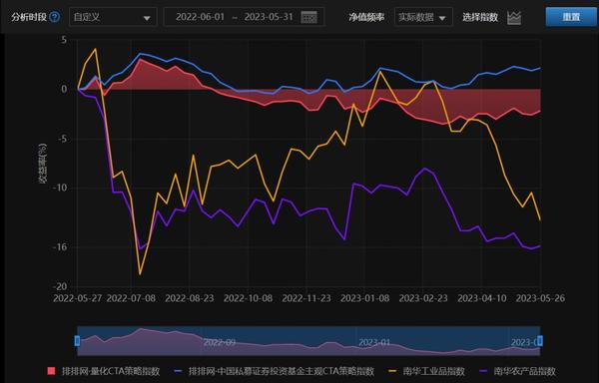This screenshot has height=383, width=599.
Task: Click the 选择指数 chart icon
Action: coord(514,18)
